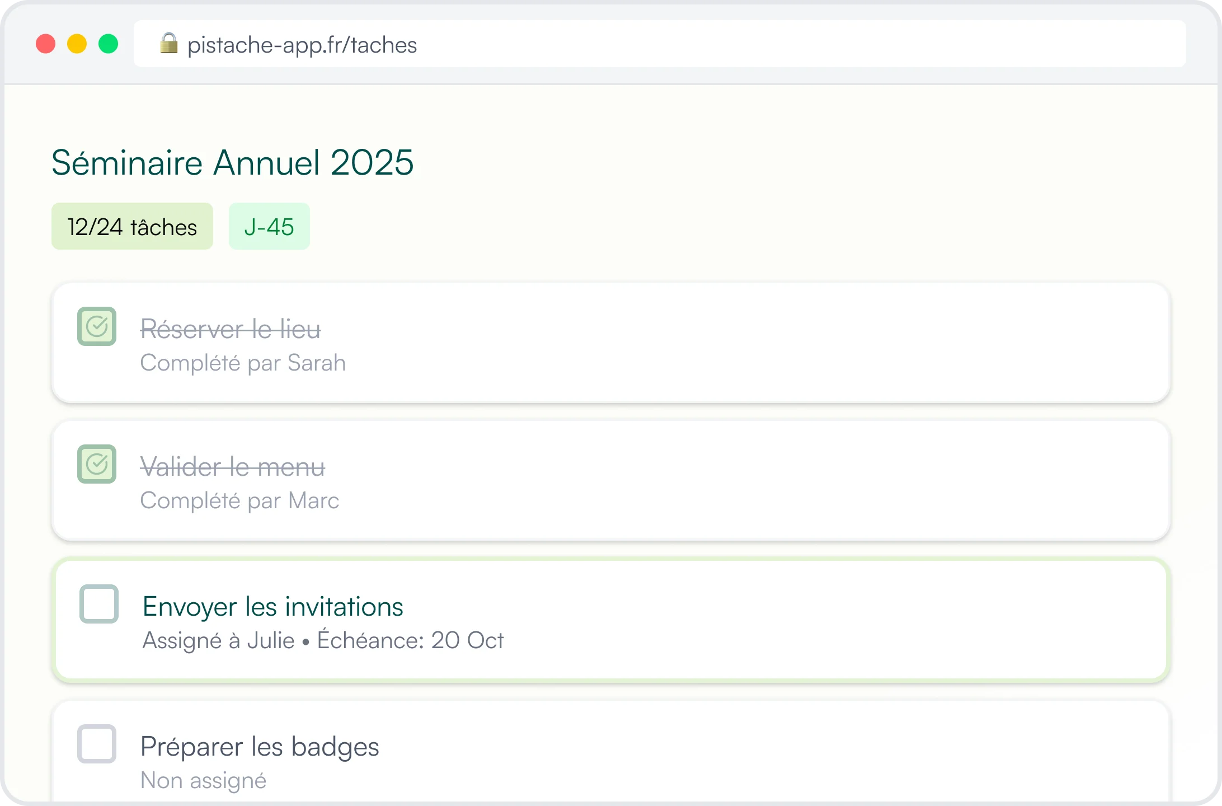Click the green completion icon on Réserver le lieu
Image resolution: width=1222 pixels, height=806 pixels.
(x=97, y=327)
